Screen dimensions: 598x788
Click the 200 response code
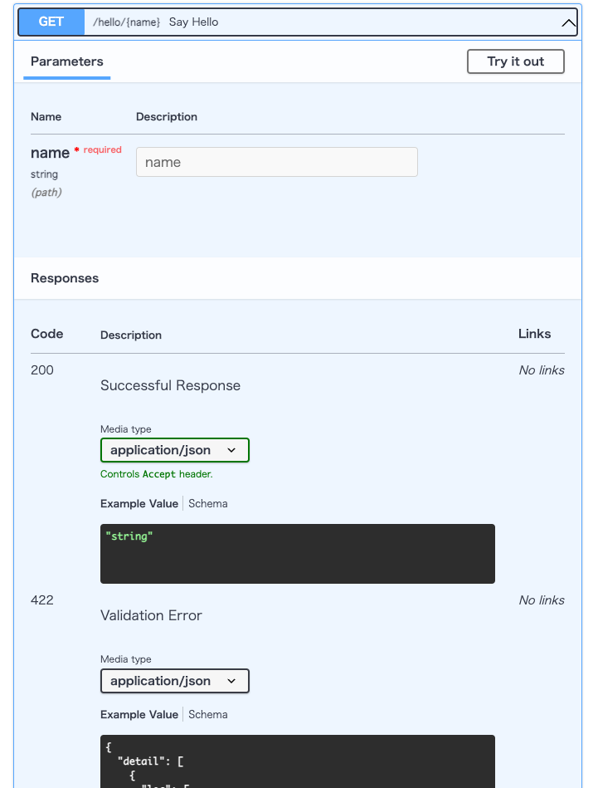pyautogui.click(x=42, y=370)
